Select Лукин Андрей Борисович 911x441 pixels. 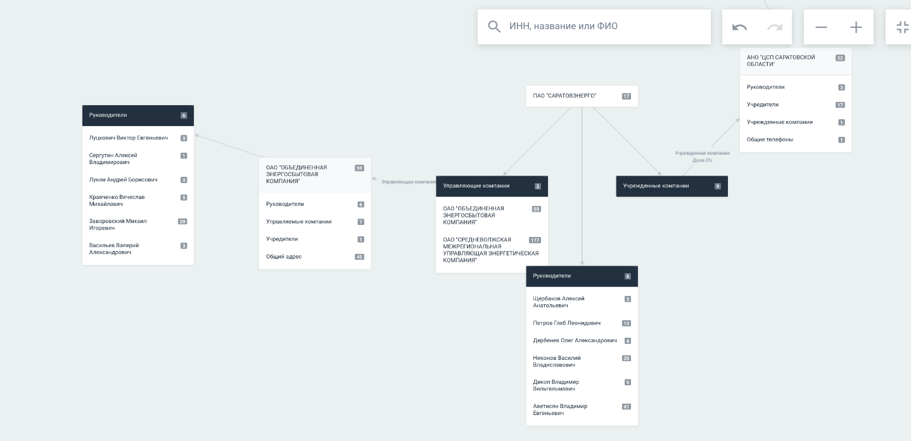138,180
